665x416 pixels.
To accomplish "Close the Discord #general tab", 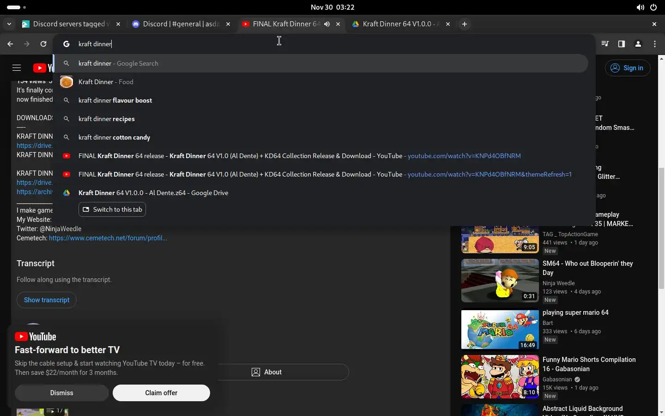I will (x=228, y=24).
